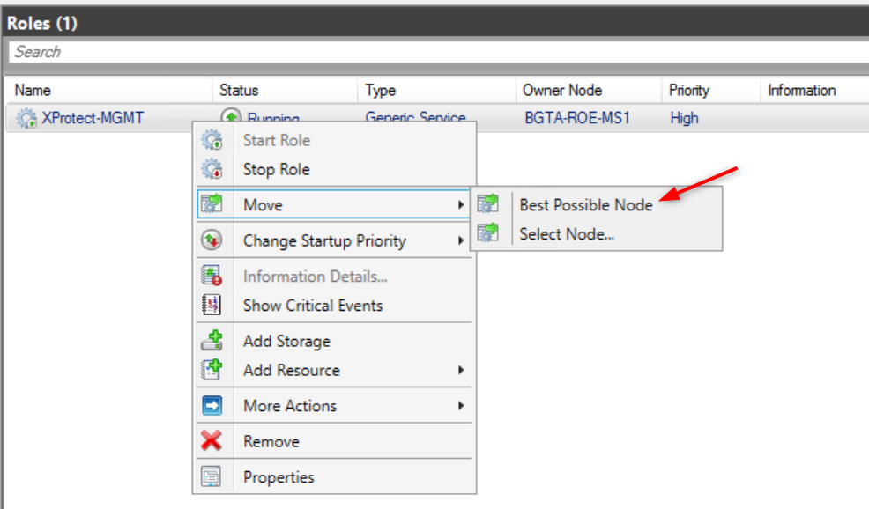The image size is (869, 509).
Task: Click the Properties icon
Action: pos(212,477)
